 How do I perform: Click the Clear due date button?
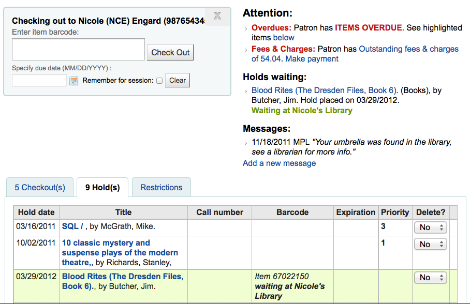178,80
